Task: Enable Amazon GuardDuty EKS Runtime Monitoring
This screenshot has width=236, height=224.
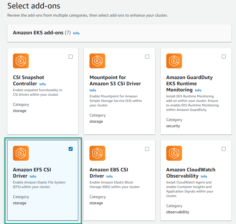Action: click(x=224, y=57)
